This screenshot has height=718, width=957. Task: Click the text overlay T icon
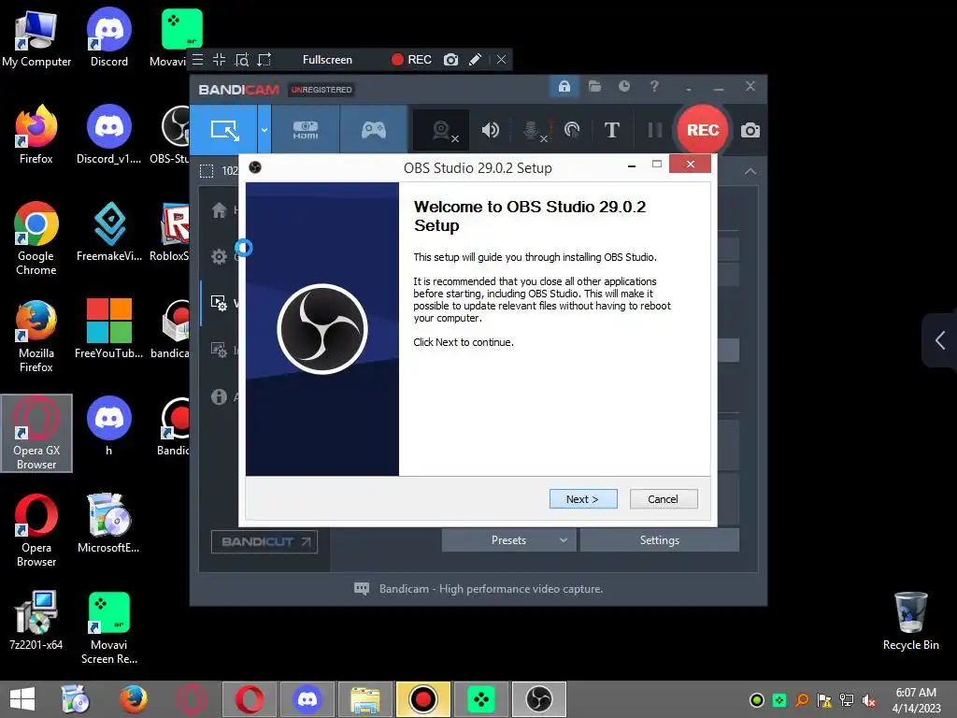coord(611,130)
